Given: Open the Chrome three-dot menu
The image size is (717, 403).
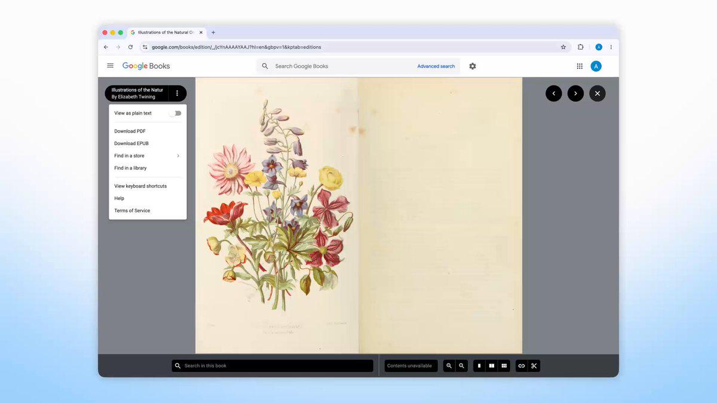Looking at the screenshot, I should [x=611, y=47].
